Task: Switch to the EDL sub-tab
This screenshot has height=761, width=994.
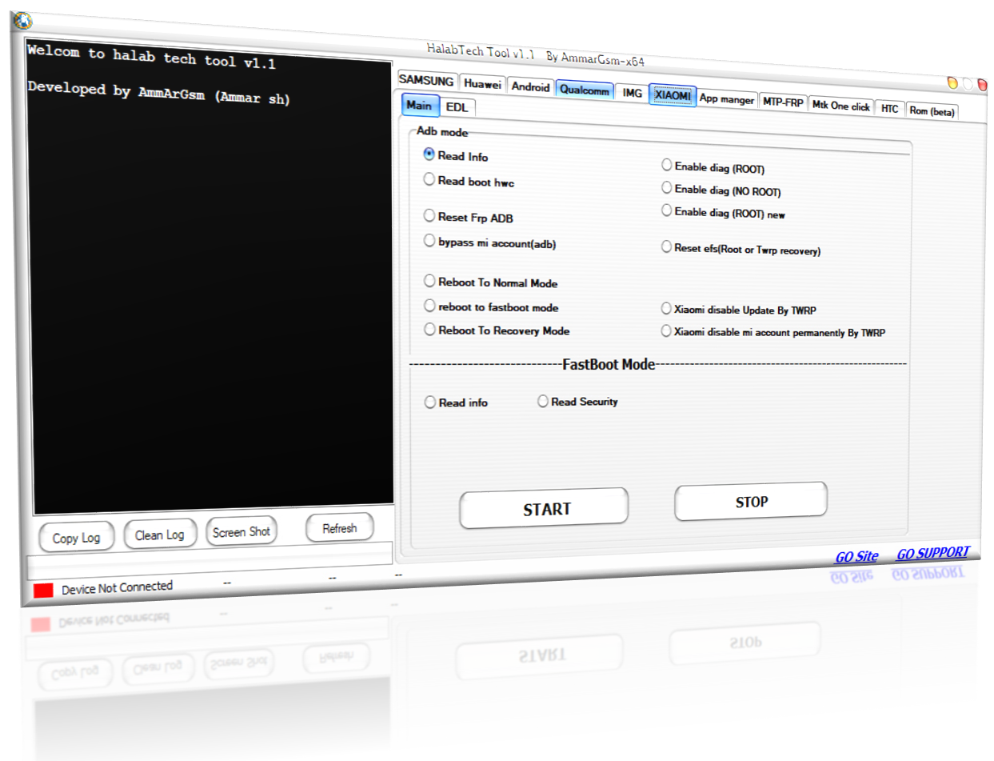Action: 457,107
